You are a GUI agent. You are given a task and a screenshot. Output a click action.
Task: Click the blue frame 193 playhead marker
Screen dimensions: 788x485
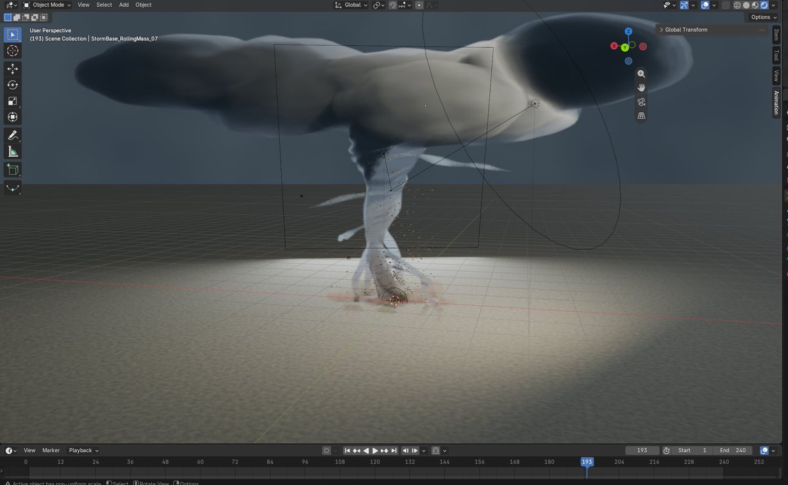[587, 461]
